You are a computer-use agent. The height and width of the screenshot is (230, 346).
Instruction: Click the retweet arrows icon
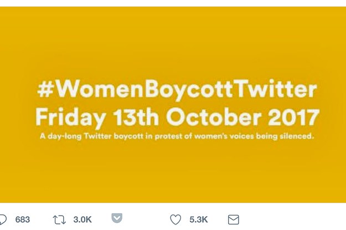pos(59,219)
